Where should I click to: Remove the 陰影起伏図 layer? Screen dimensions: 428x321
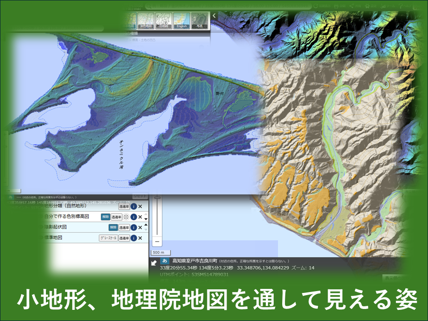pyautogui.click(x=140, y=227)
